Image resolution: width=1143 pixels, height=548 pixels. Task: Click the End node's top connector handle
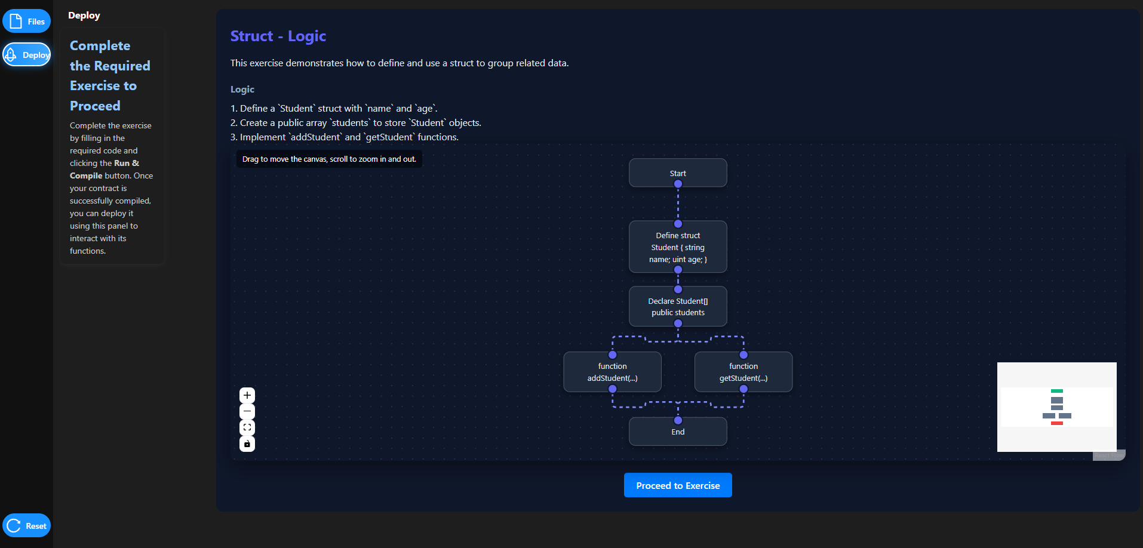pos(678,420)
